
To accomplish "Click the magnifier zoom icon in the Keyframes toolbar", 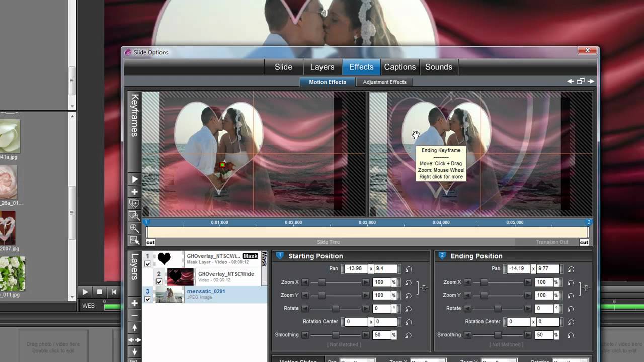I will (x=134, y=228).
